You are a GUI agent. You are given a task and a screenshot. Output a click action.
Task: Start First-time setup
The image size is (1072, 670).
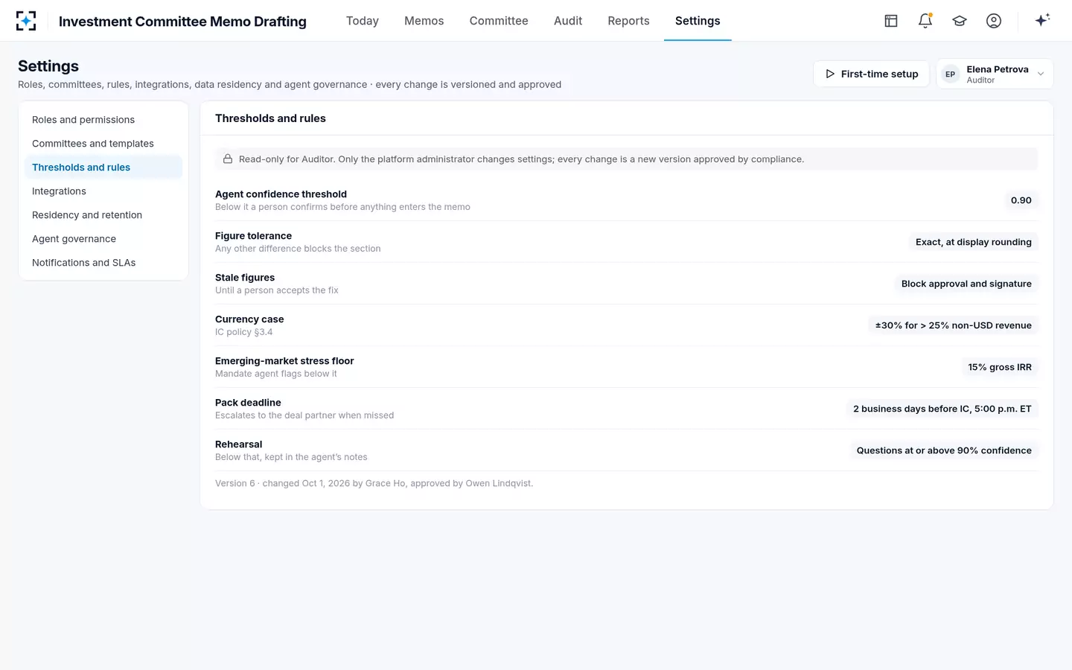coord(872,74)
